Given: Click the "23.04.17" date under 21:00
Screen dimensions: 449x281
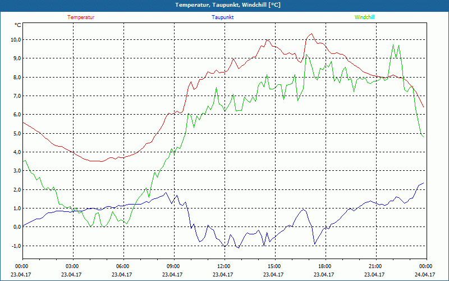Looking at the screenshot, I should (374, 274).
